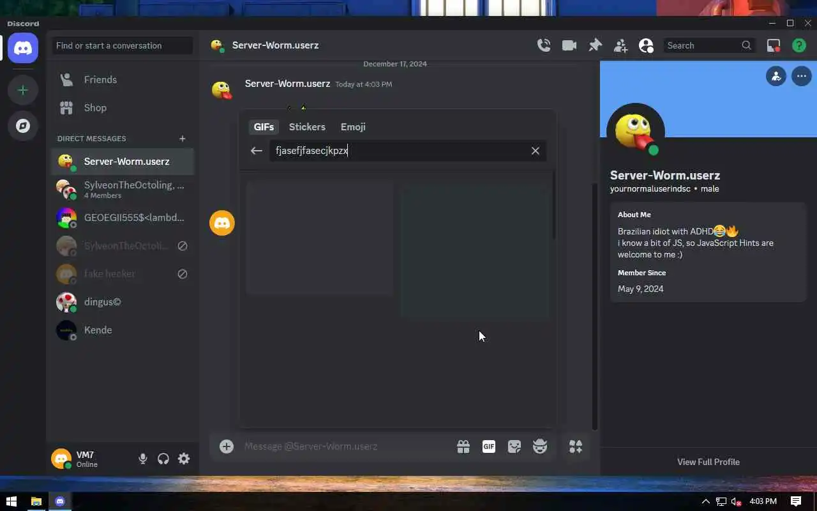This screenshot has width=817, height=511.
Task: Start a voice call
Action: (x=544, y=45)
